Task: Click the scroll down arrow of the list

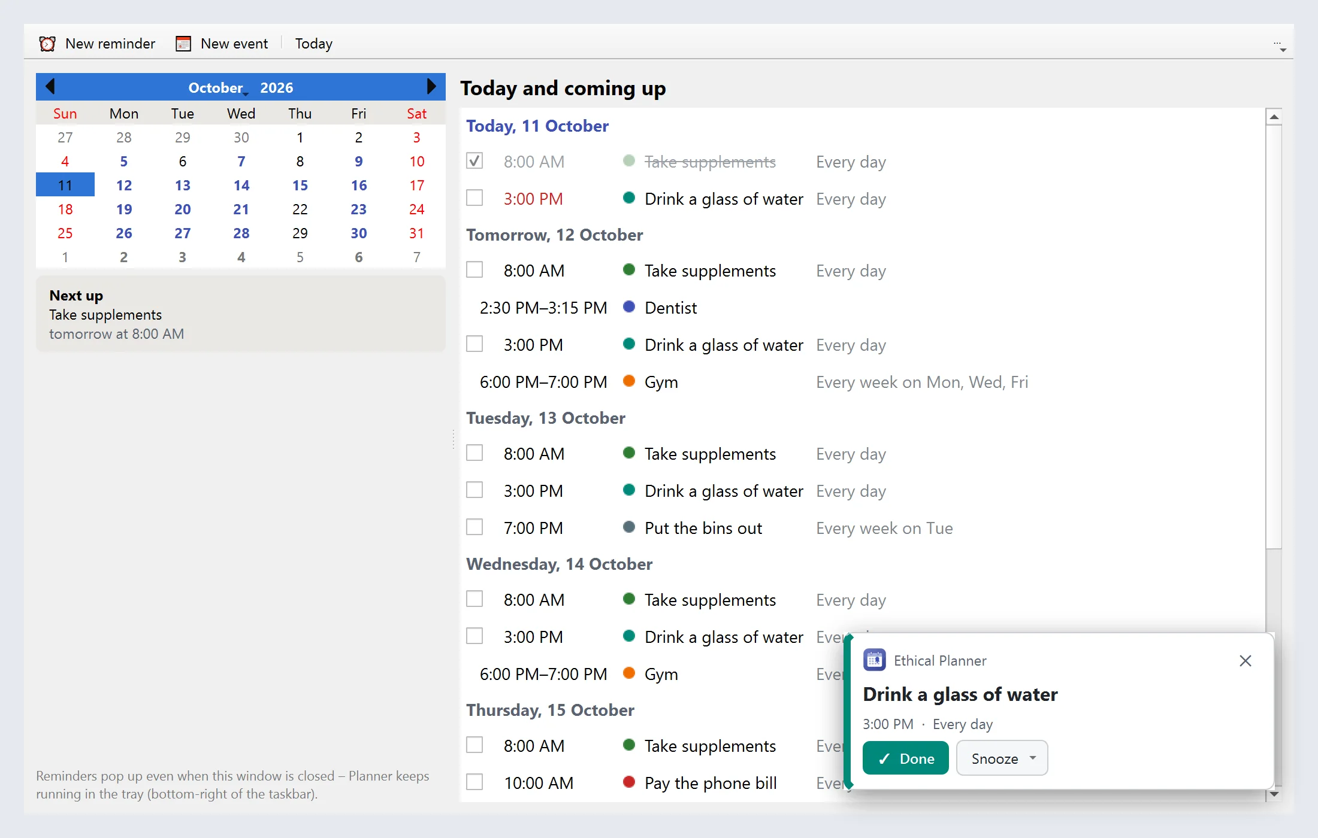Action: [1274, 794]
